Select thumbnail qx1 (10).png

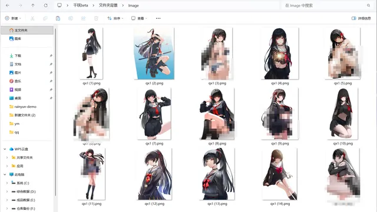(x=343, y=114)
